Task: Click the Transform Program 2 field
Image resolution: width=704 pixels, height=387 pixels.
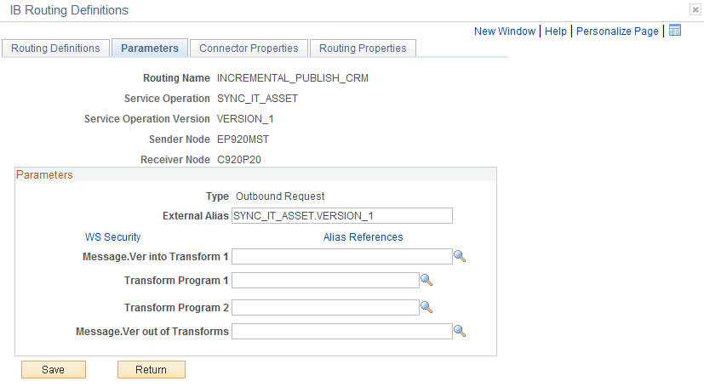Action: coord(325,308)
